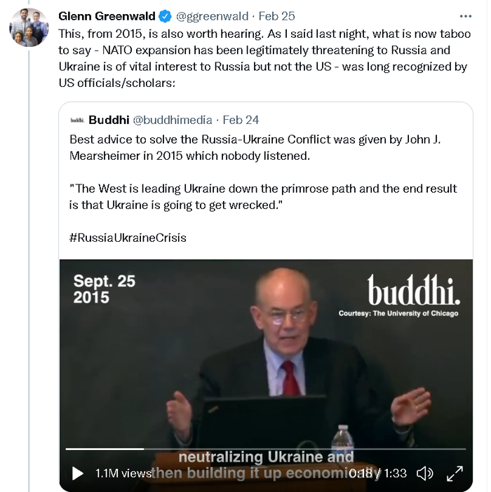
Task: Mute the video sound
Action: [424, 474]
